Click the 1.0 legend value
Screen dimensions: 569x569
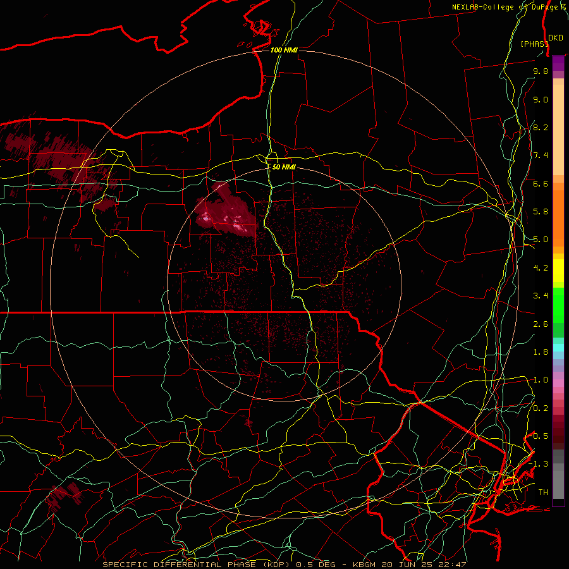pyautogui.click(x=541, y=380)
